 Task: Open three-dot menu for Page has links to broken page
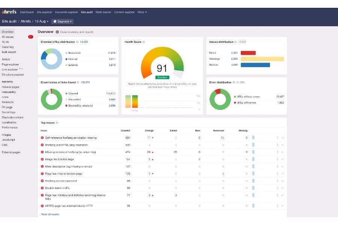[x=277, y=174]
